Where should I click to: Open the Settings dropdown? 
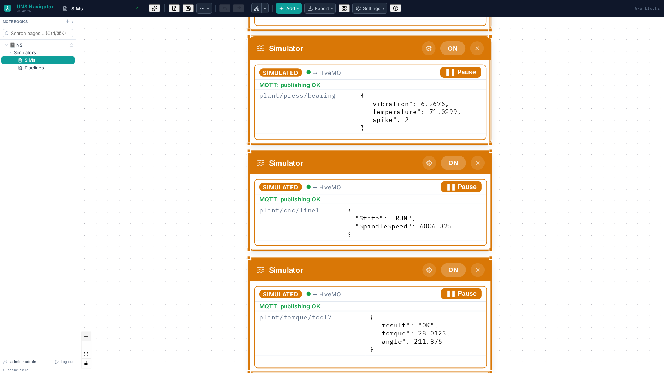(370, 8)
